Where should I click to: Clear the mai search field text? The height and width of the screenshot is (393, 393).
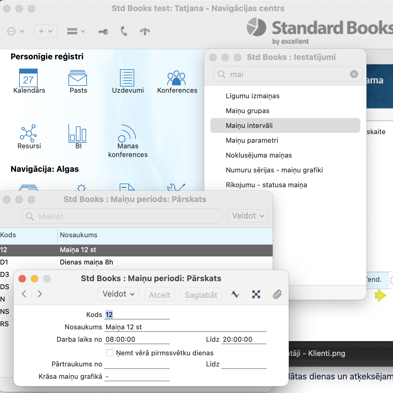point(354,74)
